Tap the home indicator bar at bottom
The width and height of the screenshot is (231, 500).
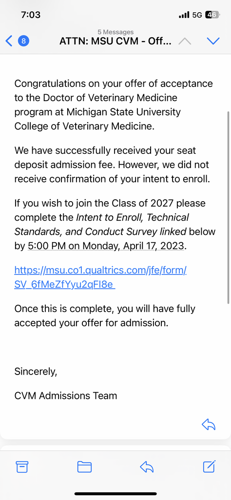coord(115,494)
